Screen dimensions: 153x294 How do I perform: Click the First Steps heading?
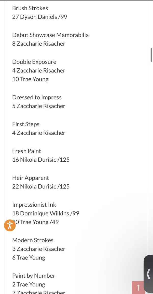26,124
